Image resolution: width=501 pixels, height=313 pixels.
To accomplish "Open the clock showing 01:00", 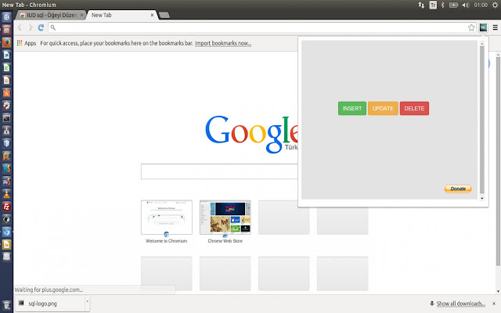I will click(x=481, y=5).
